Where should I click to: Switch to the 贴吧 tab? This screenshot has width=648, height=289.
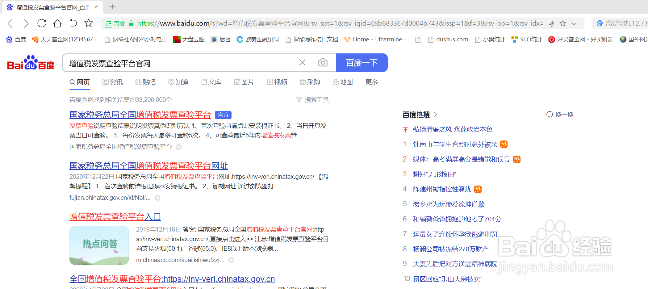pos(145,82)
